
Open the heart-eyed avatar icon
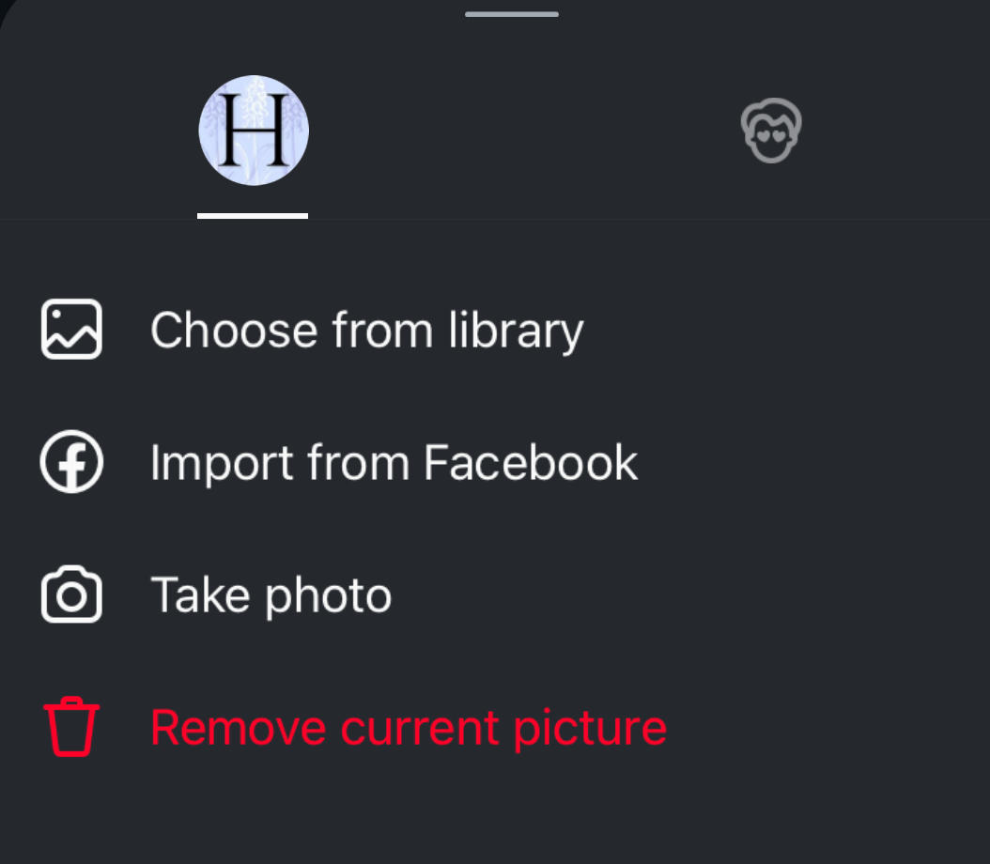pos(771,131)
